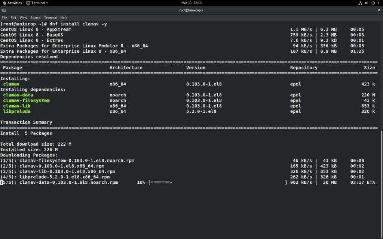383x239 pixels.
Task: Click the window title 'root@unixcop:~'
Action: coord(191,10)
